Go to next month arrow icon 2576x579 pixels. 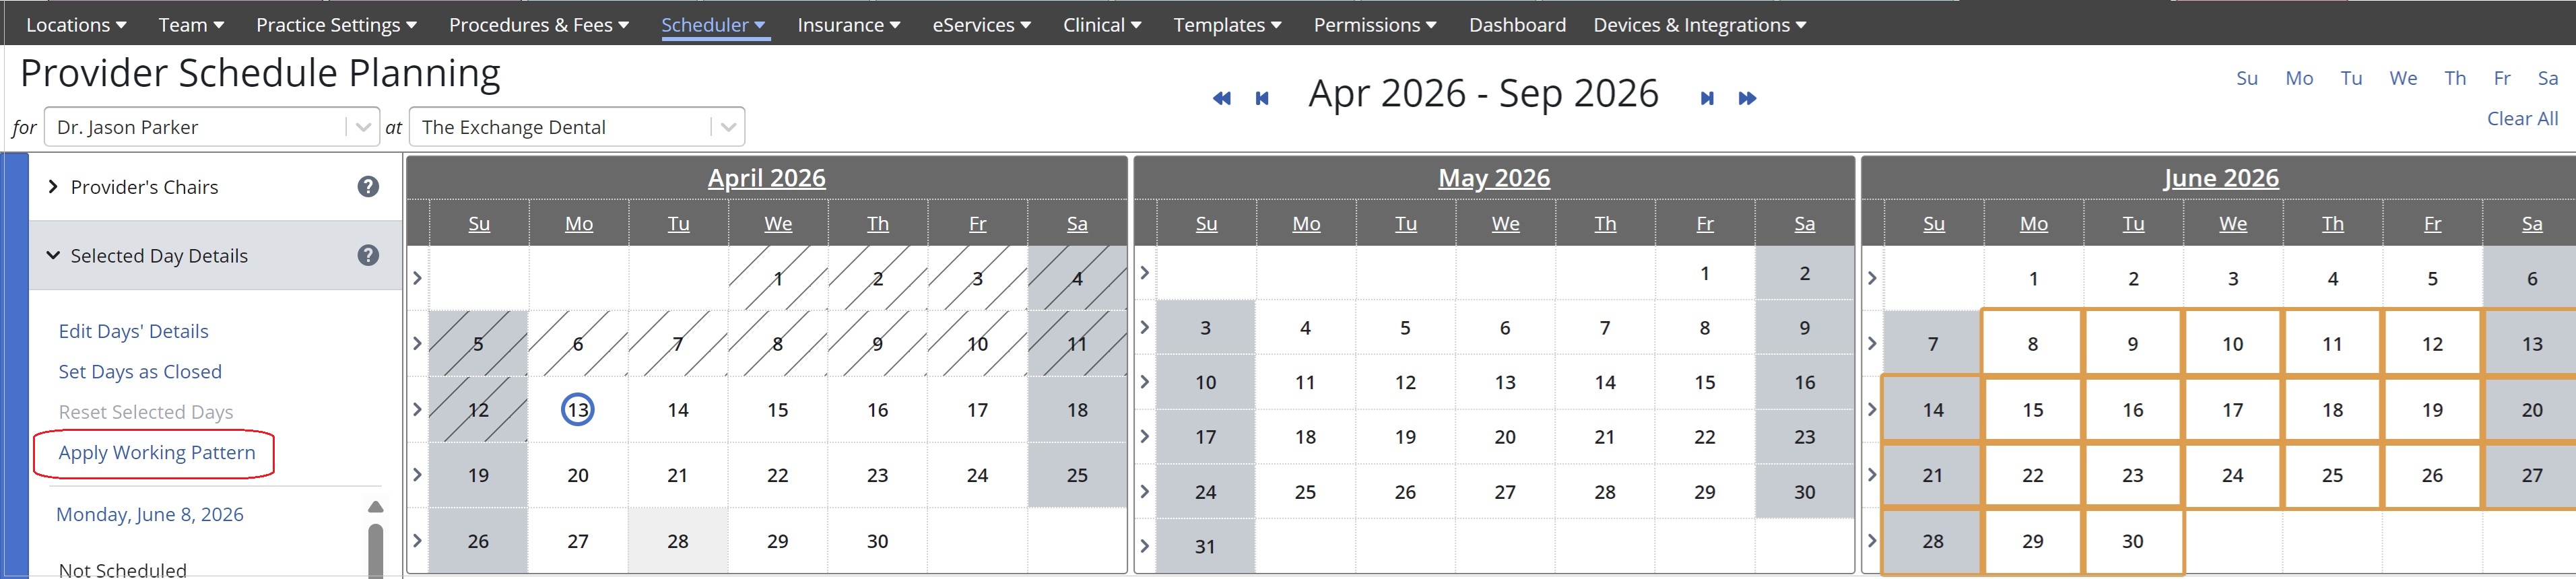click(1707, 98)
